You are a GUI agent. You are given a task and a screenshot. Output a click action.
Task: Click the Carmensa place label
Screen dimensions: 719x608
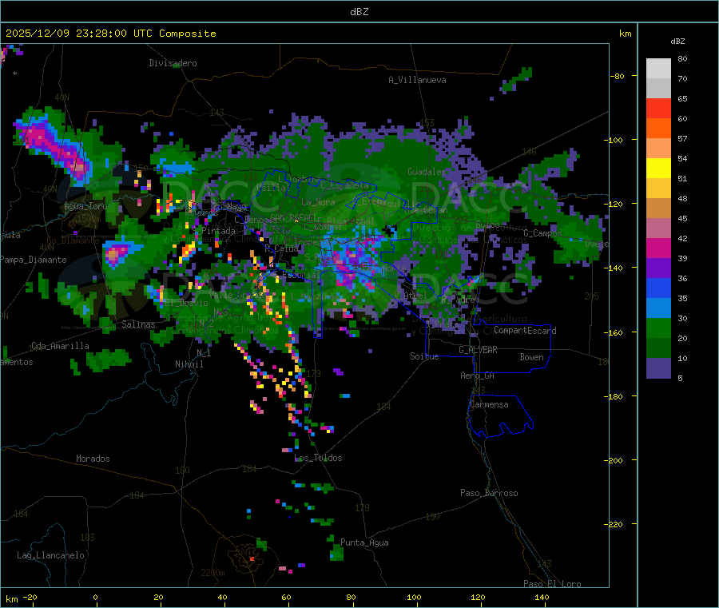pos(489,404)
